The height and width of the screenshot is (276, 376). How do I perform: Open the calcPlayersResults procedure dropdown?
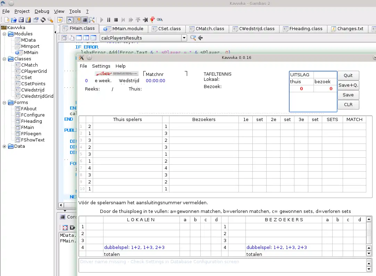(184, 38)
